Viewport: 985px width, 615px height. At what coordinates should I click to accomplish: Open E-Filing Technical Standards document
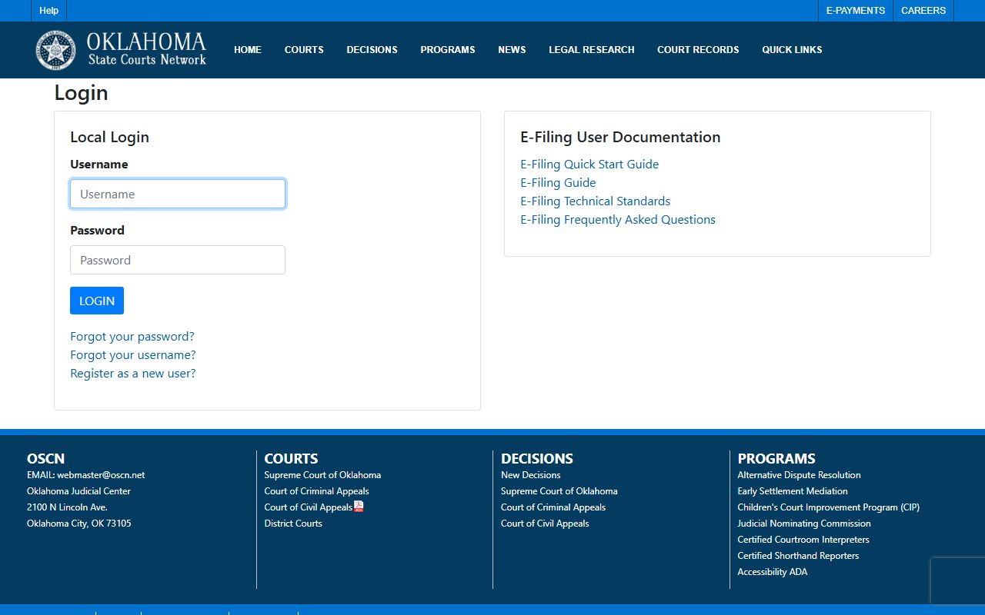pyautogui.click(x=596, y=201)
